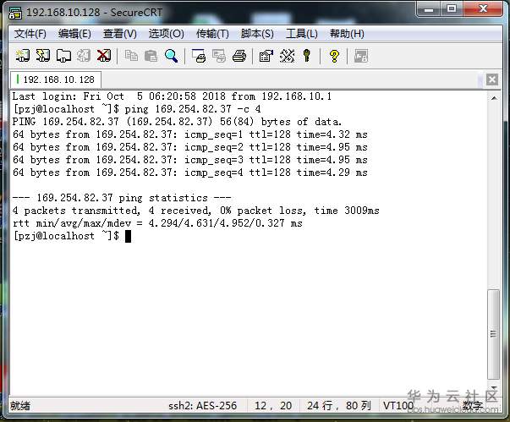Viewport: 510px width, 422px height.
Task: Click the icmp_seq=1 ping reply line
Action: (x=190, y=134)
